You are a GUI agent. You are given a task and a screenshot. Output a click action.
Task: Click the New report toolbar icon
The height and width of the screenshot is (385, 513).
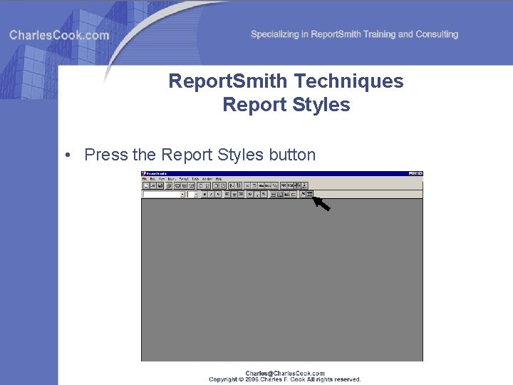(x=146, y=185)
